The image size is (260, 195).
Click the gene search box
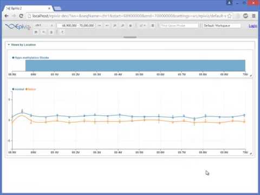[x=179, y=25]
